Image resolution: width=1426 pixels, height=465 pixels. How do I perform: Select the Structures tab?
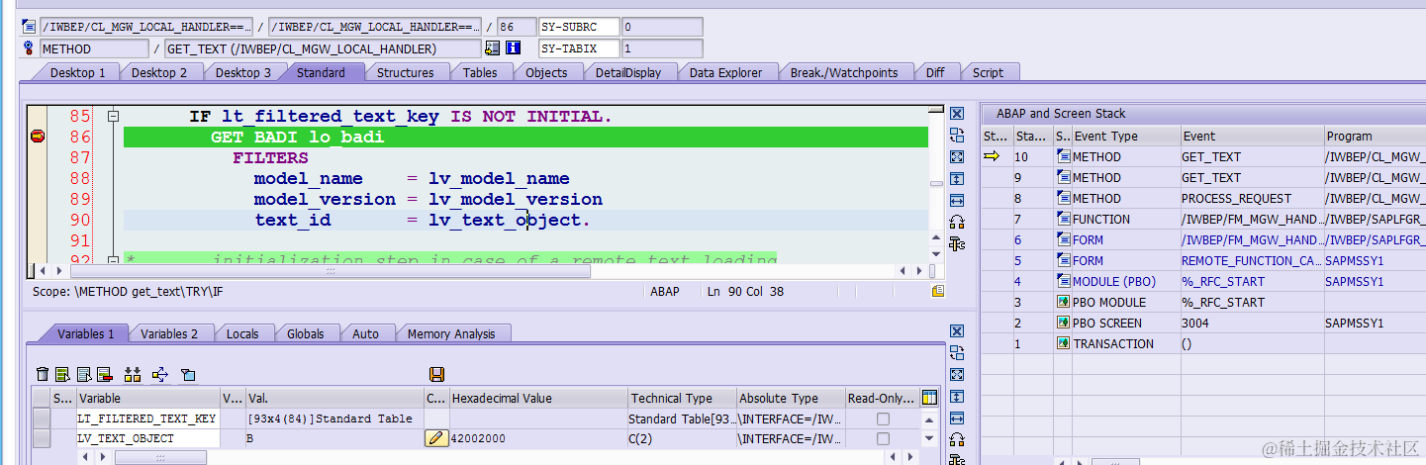pyautogui.click(x=405, y=72)
